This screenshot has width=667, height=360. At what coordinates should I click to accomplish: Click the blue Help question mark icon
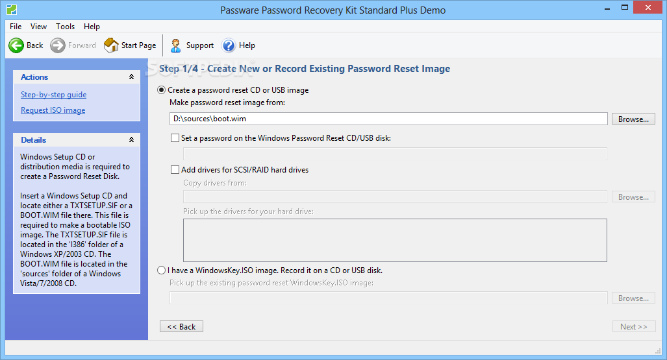229,45
